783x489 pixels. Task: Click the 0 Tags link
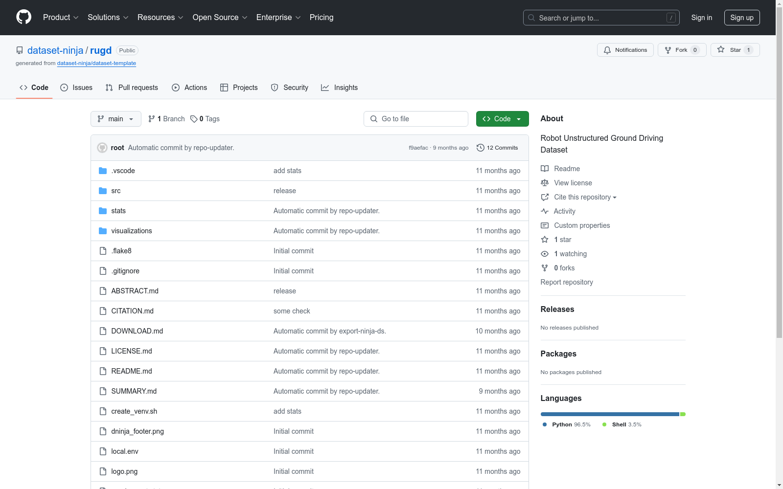point(205,119)
